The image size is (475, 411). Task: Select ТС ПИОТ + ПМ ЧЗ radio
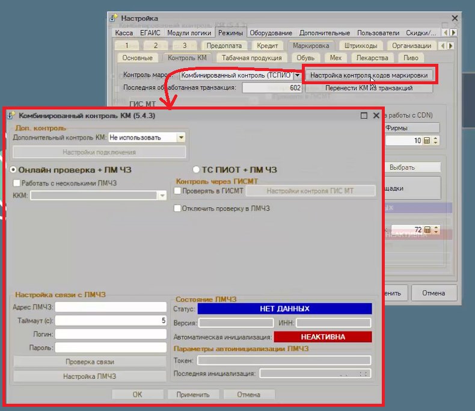(x=196, y=170)
